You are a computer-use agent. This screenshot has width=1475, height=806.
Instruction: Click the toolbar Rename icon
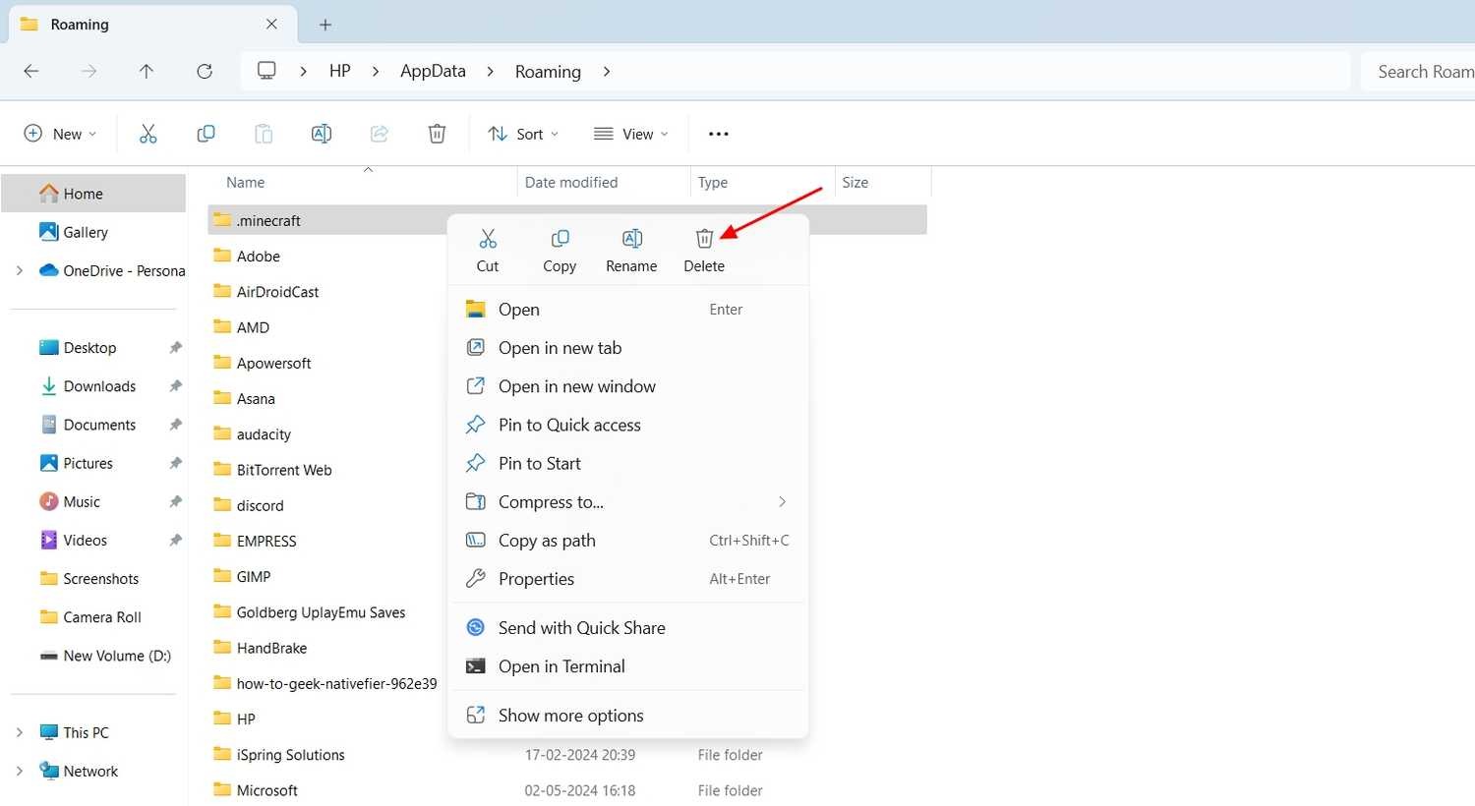click(x=322, y=134)
